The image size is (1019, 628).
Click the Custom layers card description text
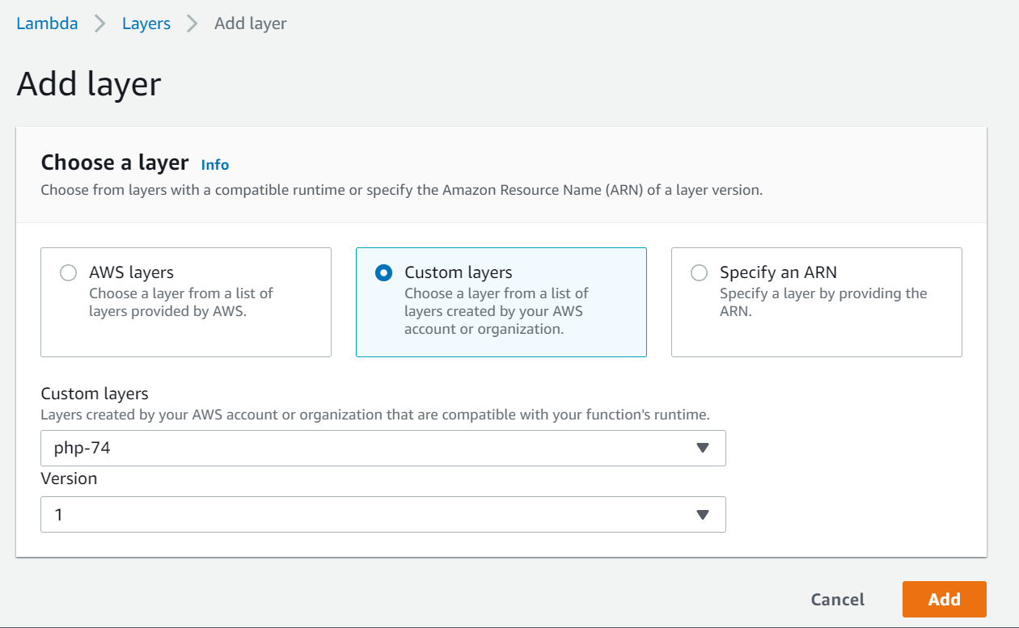[x=496, y=311]
